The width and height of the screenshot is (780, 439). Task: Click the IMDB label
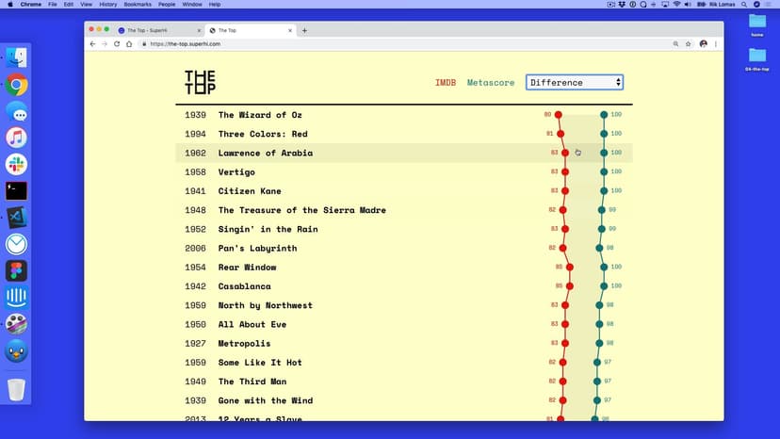(445, 83)
